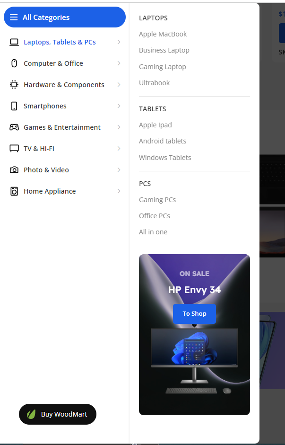The image size is (285, 445).
Task: Open Business Laptop link
Action: (164, 50)
